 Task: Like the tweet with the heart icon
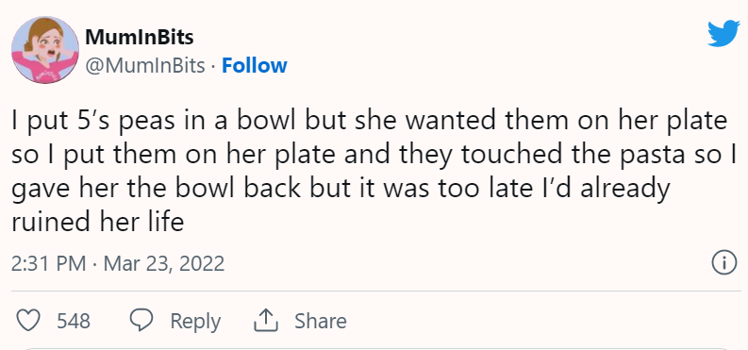(x=28, y=321)
